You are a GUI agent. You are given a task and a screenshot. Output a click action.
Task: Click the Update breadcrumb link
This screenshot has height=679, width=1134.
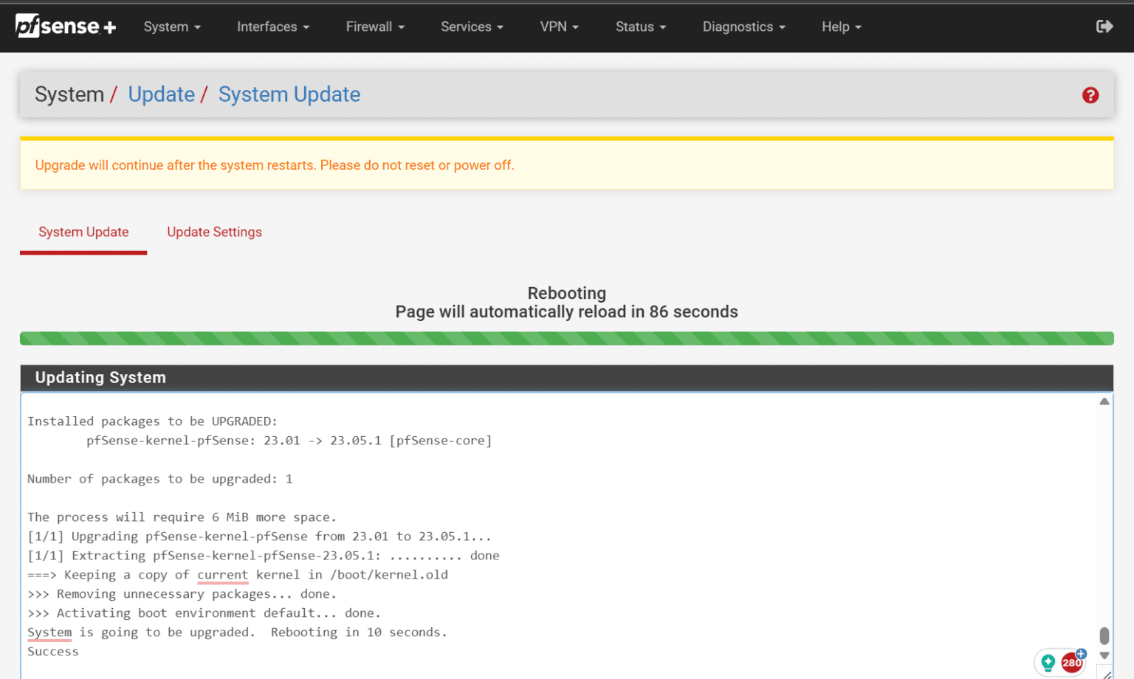161,94
